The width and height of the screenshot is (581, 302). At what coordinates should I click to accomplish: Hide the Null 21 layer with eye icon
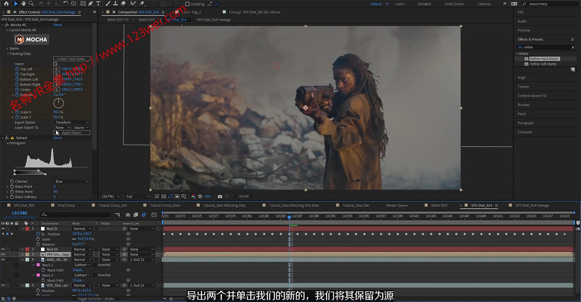tap(3, 229)
